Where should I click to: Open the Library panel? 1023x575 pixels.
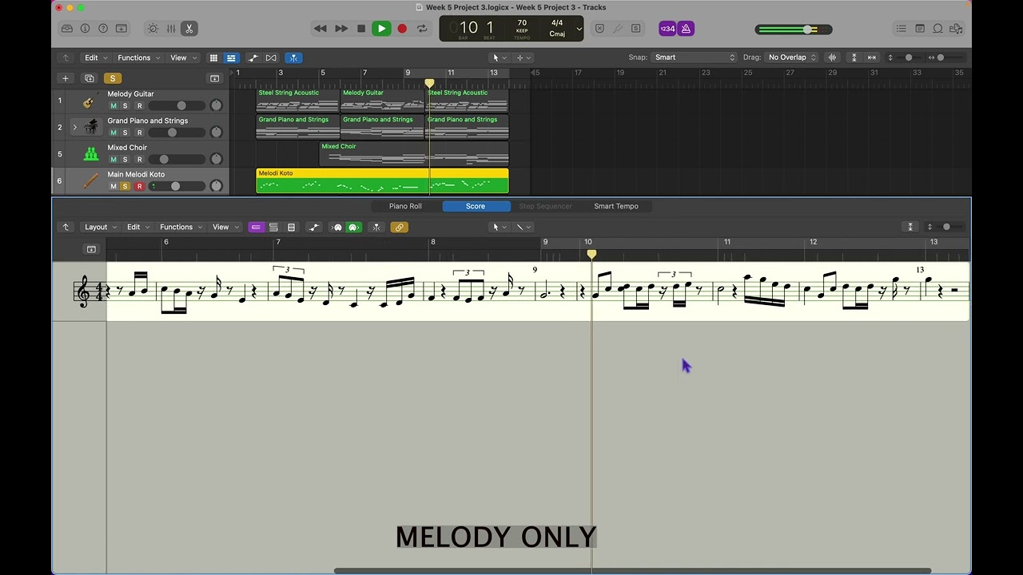tap(67, 29)
